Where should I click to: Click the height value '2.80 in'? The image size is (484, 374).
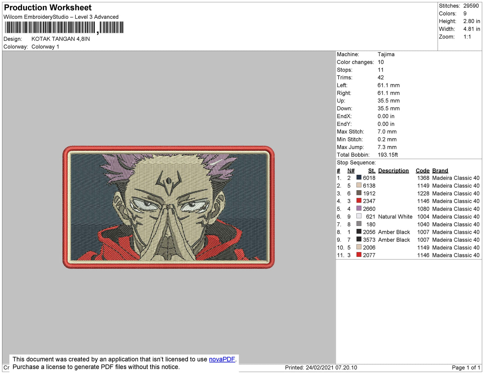click(472, 21)
